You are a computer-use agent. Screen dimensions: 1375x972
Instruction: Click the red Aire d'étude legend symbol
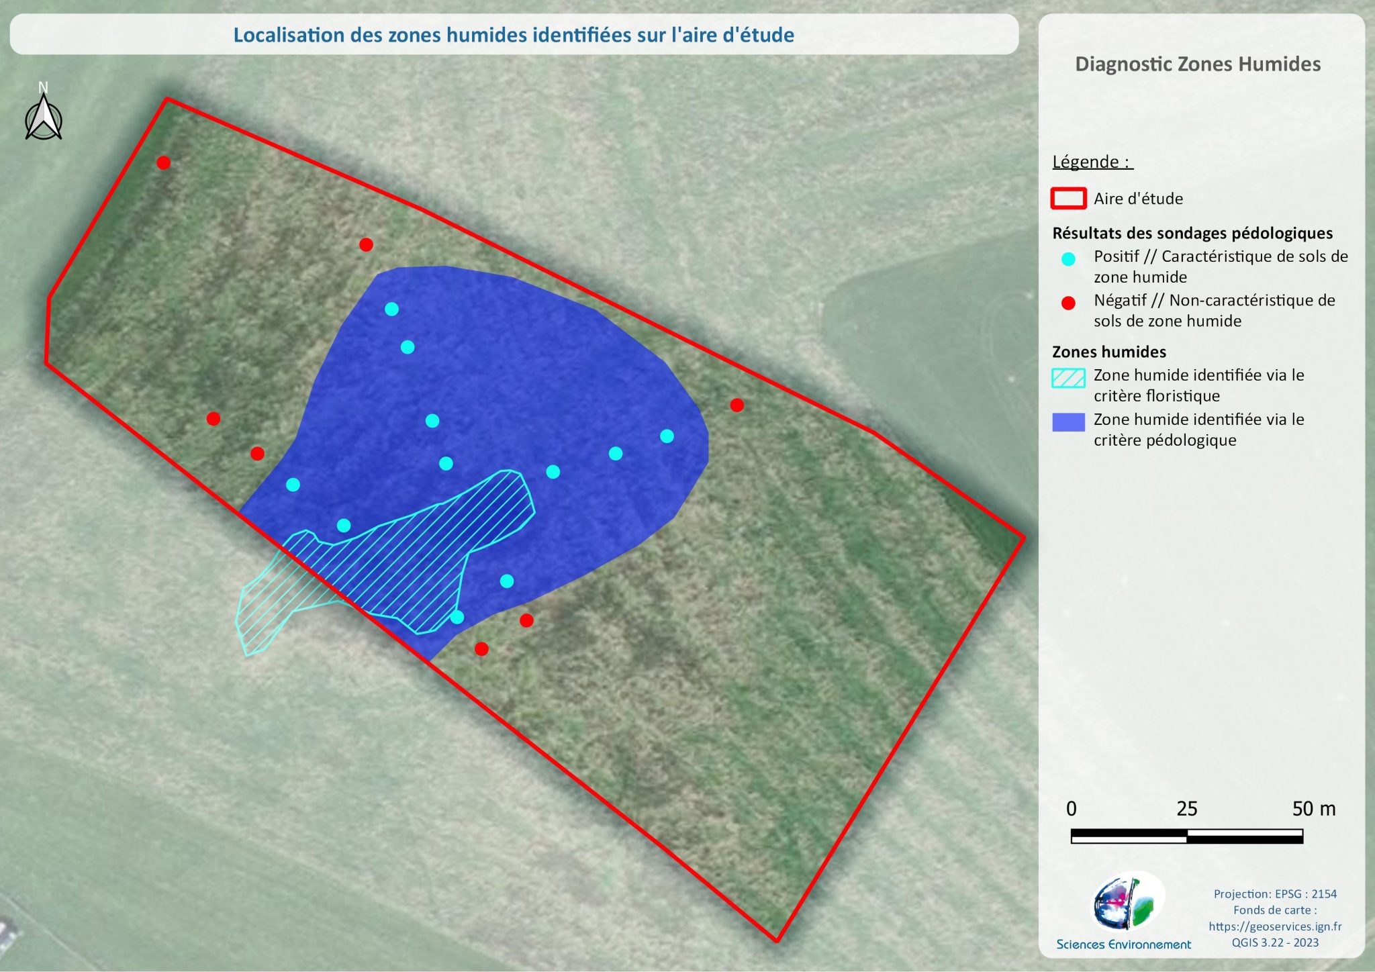pyautogui.click(x=1068, y=199)
